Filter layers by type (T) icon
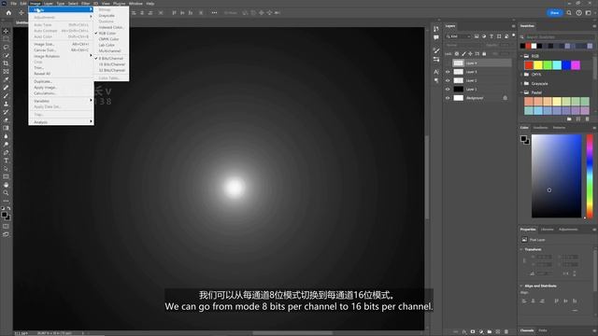This screenshot has width=598, height=336. point(491,36)
